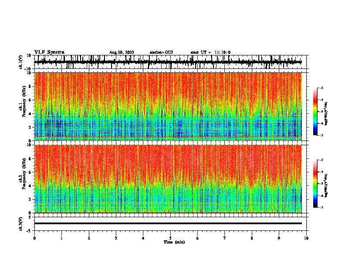
Task: Click time axis tick label "2"
Action: (x=89, y=238)
